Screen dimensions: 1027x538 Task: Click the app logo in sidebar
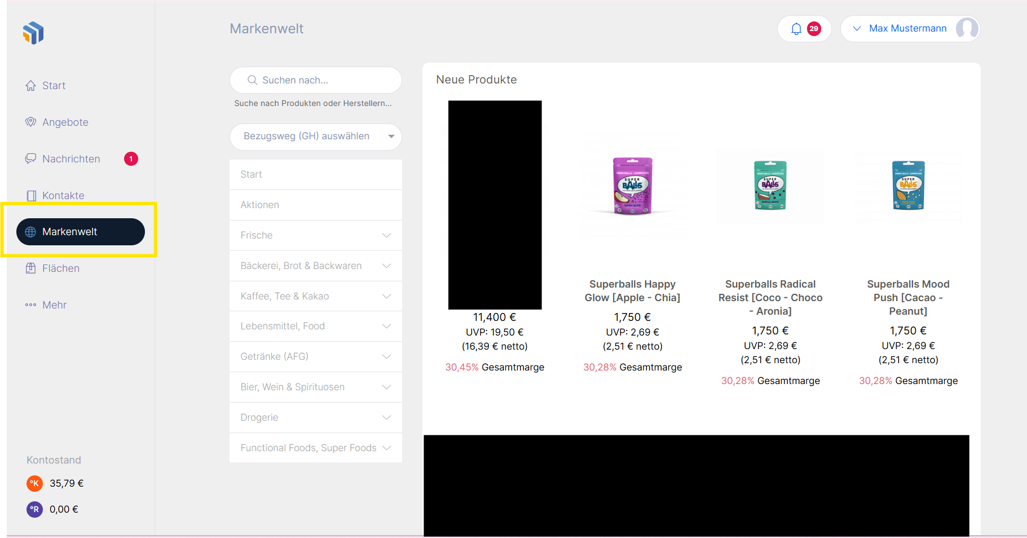tap(33, 33)
